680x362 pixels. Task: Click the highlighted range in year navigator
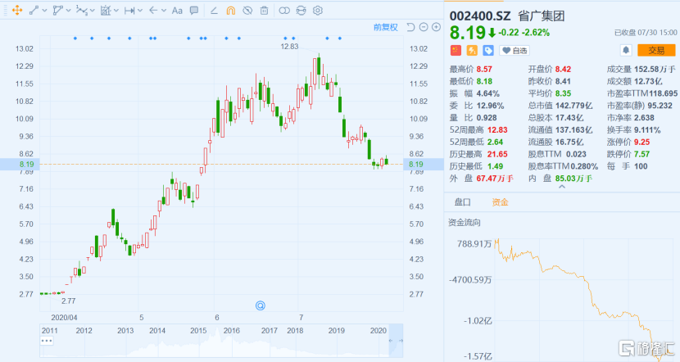(396, 341)
